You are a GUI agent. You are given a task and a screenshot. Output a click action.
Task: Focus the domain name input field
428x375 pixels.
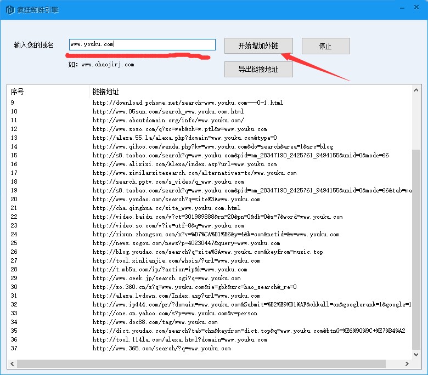point(142,44)
